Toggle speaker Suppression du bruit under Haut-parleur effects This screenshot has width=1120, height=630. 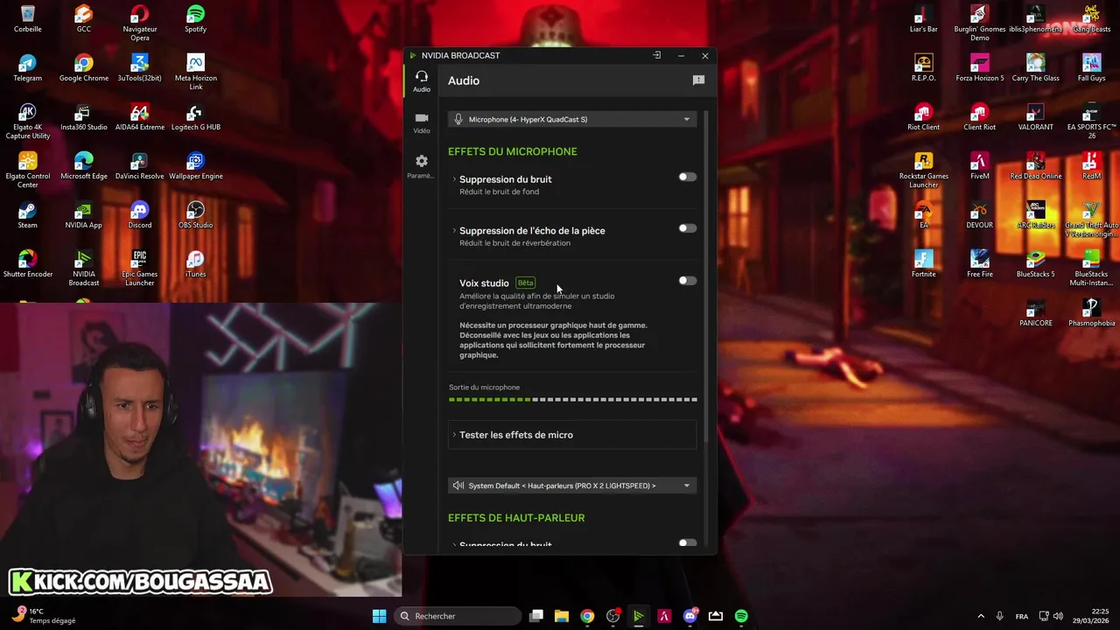click(x=688, y=543)
